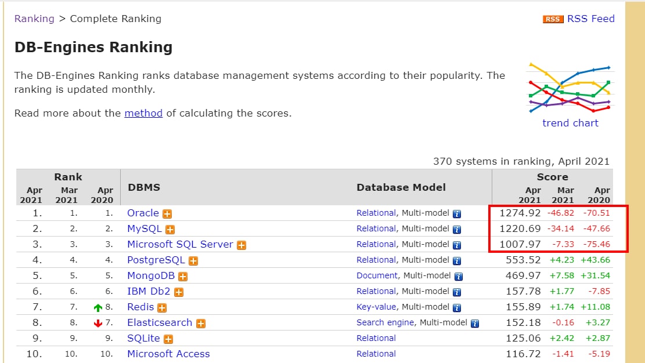Click Relational link in IBM Db2 row
The width and height of the screenshot is (645, 363).
click(x=376, y=291)
